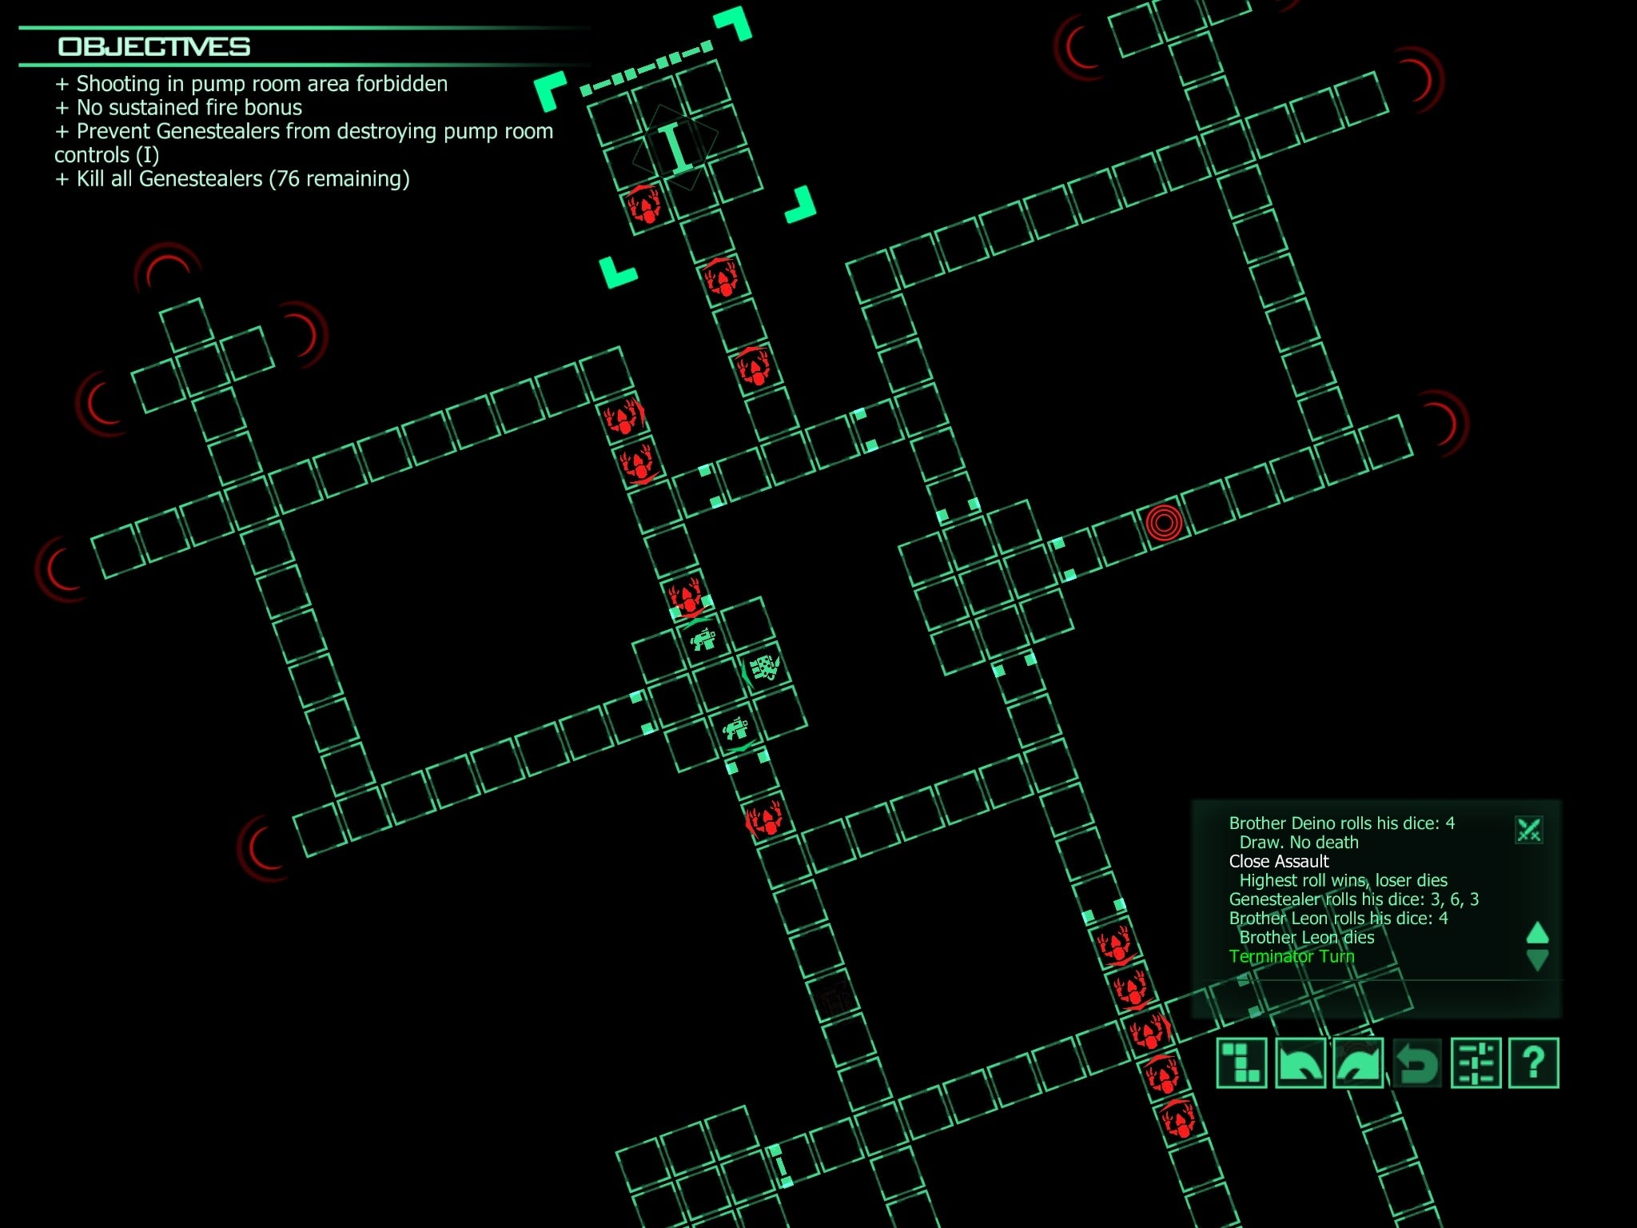The image size is (1637, 1228).
Task: Click the rotate-left curved arrow button
Action: pyautogui.click(x=1300, y=1063)
